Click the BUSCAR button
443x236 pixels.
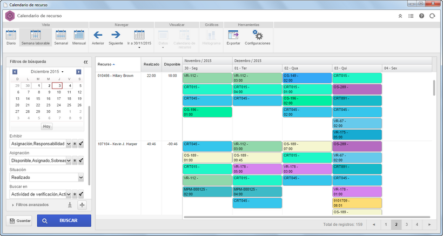coord(64,221)
